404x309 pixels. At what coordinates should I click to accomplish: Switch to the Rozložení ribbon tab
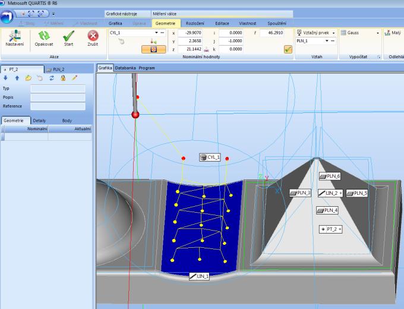tap(195, 23)
